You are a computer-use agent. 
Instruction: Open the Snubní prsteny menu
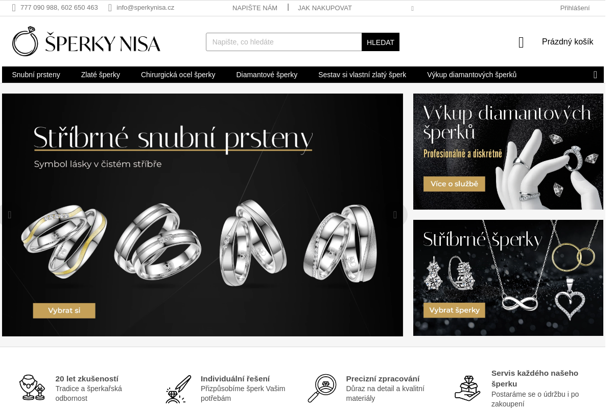pyautogui.click(x=36, y=75)
